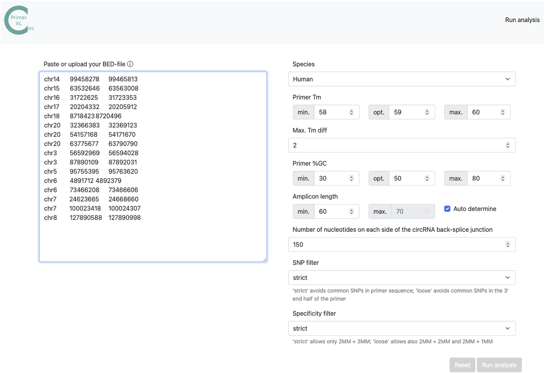Screen dimensions: 545x373
Task: Click the Primer %GC max stepper arrows
Action: click(503, 178)
